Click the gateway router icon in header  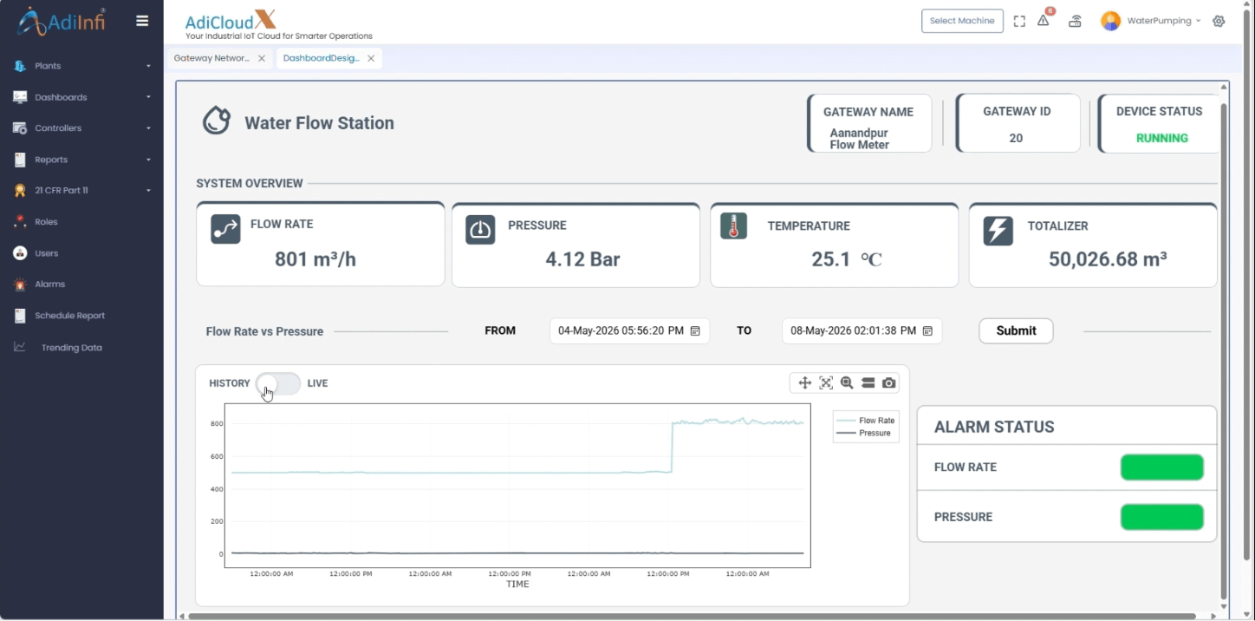(1075, 21)
